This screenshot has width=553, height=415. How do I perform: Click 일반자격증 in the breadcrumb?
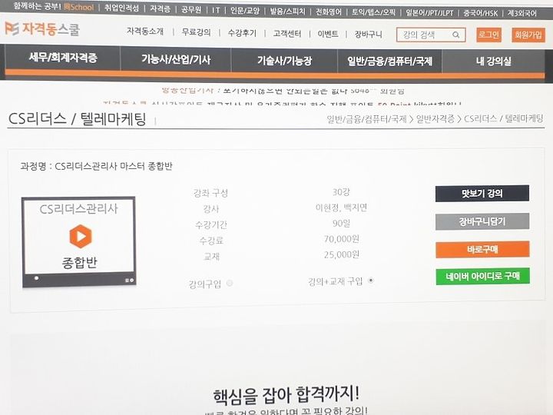(x=435, y=118)
